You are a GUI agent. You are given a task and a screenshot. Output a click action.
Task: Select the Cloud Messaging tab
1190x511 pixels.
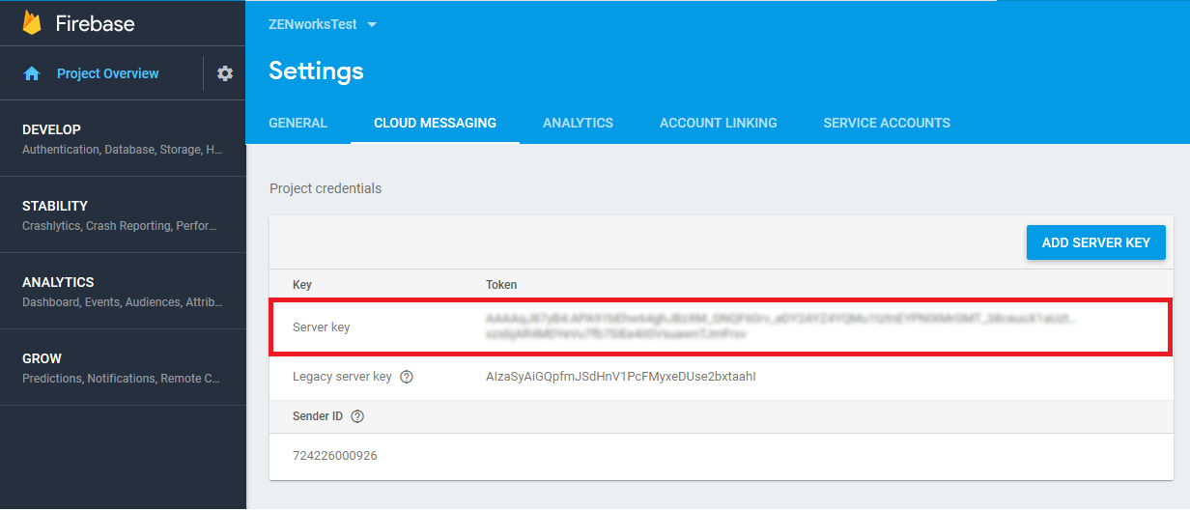point(435,123)
